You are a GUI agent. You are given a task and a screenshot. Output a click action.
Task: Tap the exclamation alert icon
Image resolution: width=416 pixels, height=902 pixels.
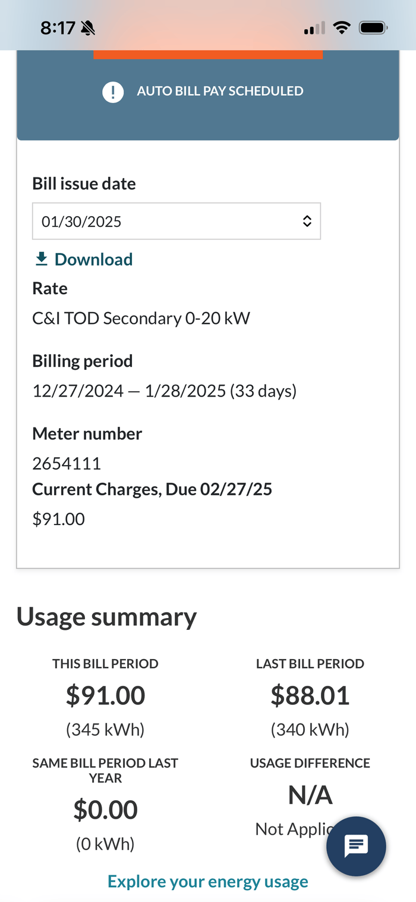click(113, 92)
